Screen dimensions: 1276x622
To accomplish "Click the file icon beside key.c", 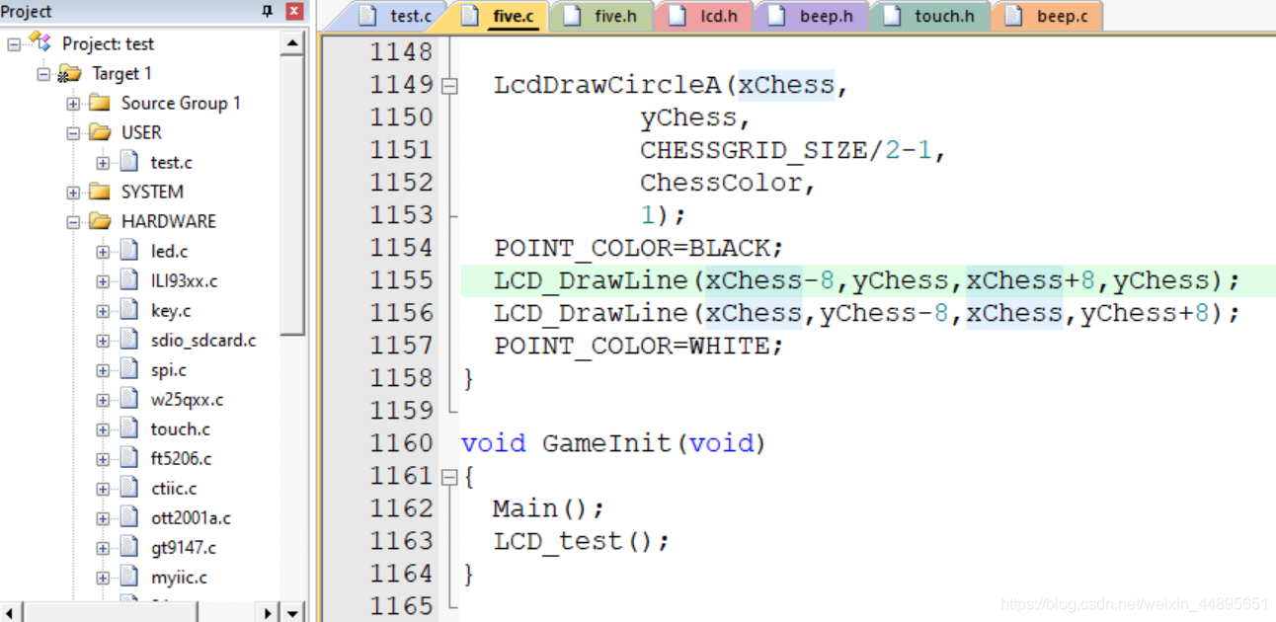I will click(x=128, y=310).
